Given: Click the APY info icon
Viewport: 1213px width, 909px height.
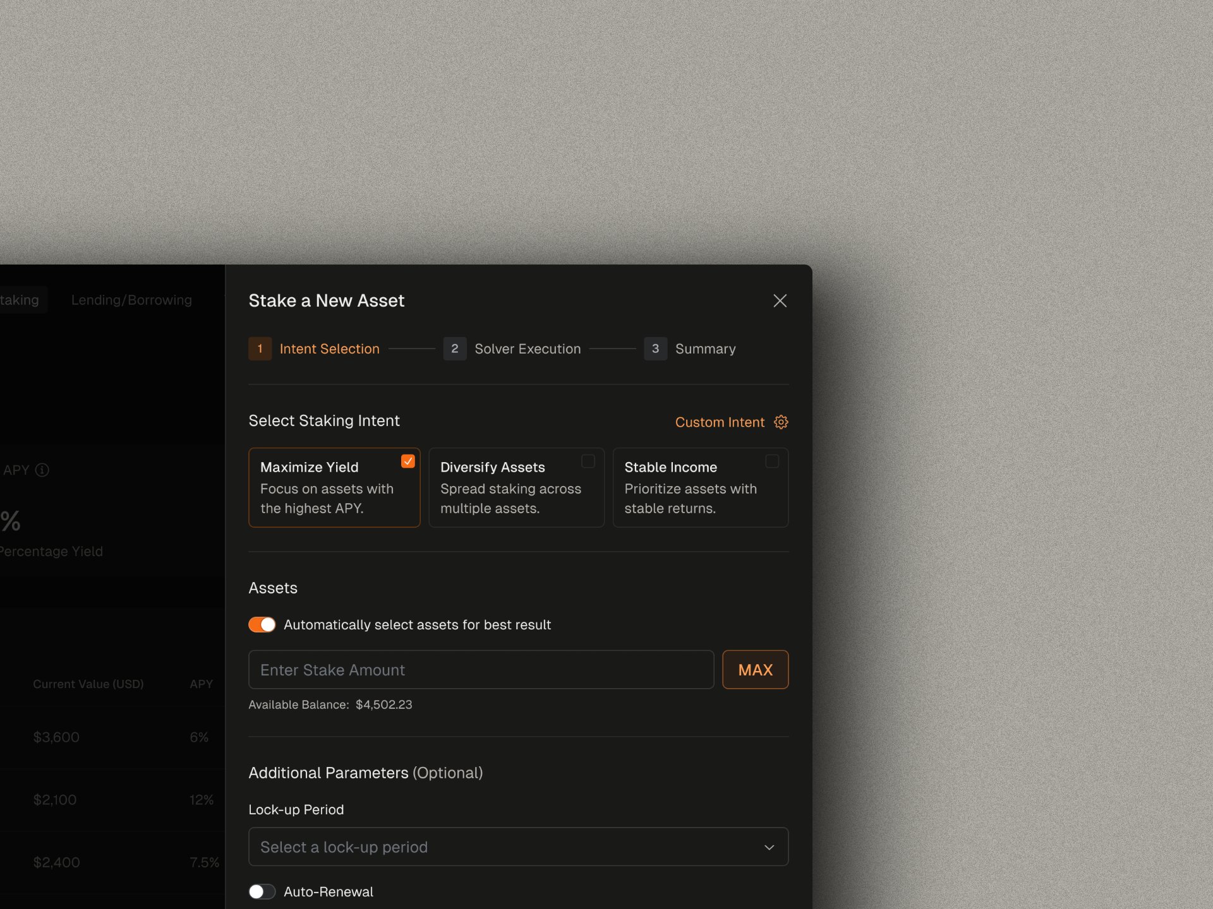Looking at the screenshot, I should pos(42,470).
